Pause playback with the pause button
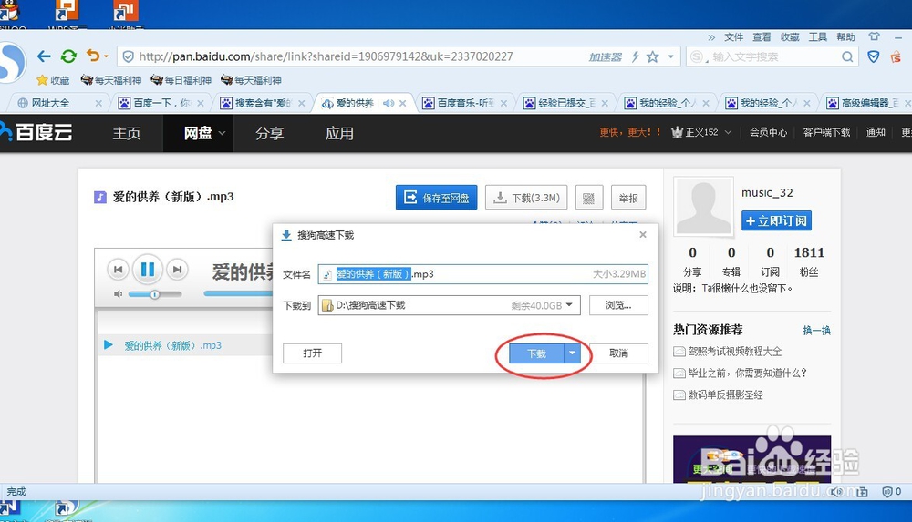This screenshot has width=912, height=522. click(x=148, y=269)
